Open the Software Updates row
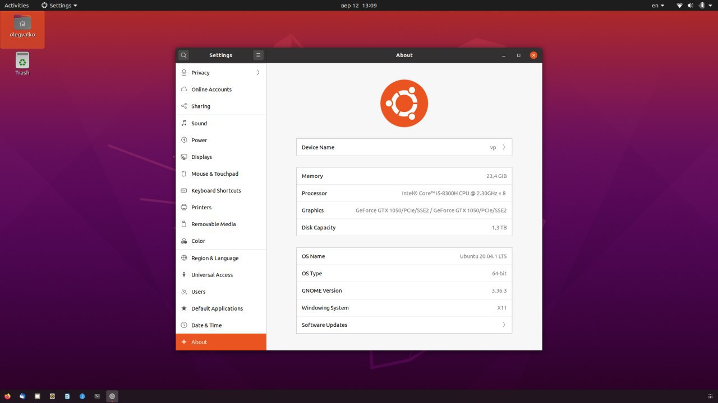 click(404, 325)
